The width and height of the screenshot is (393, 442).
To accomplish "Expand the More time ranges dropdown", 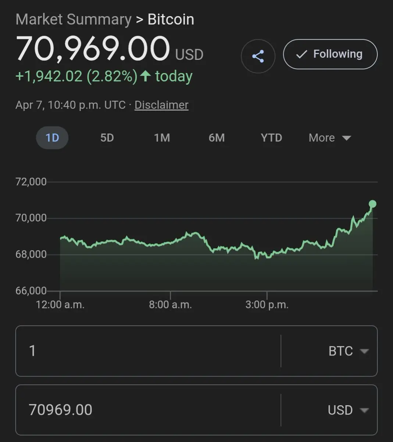I will pyautogui.click(x=330, y=138).
